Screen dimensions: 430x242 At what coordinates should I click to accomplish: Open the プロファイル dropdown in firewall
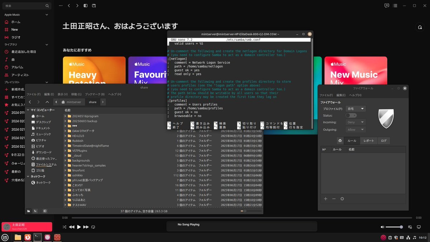click(x=355, y=109)
